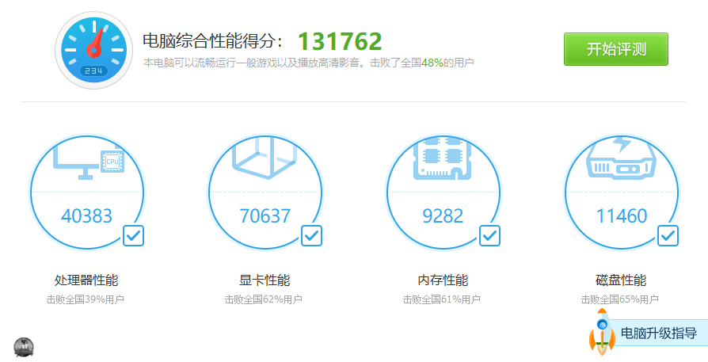
Task: Click the speedometer gauge icon
Action: 94,50
